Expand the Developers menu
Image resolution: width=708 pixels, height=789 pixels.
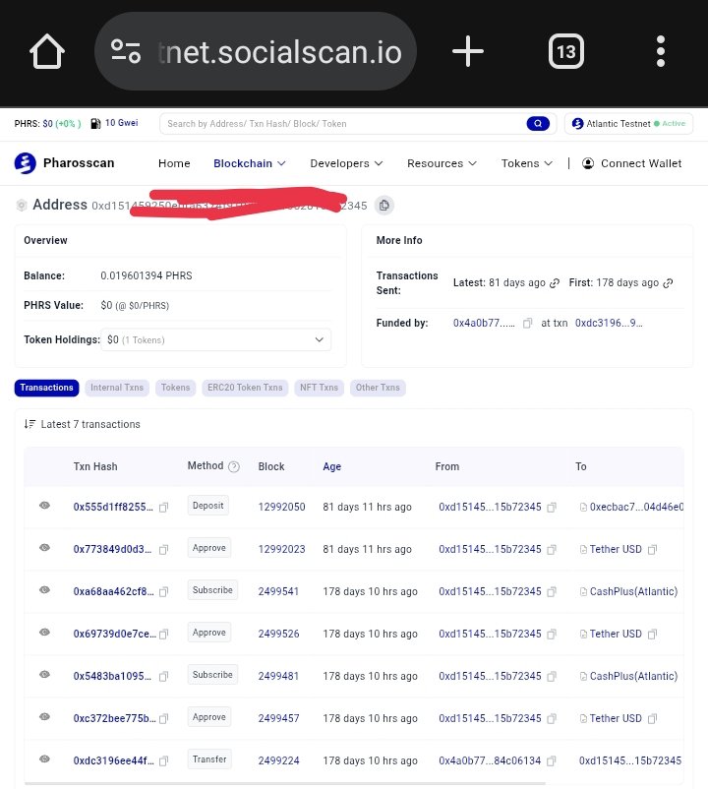tap(346, 163)
